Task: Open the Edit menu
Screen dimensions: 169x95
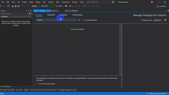Action: pyautogui.click(x=8, y=2)
